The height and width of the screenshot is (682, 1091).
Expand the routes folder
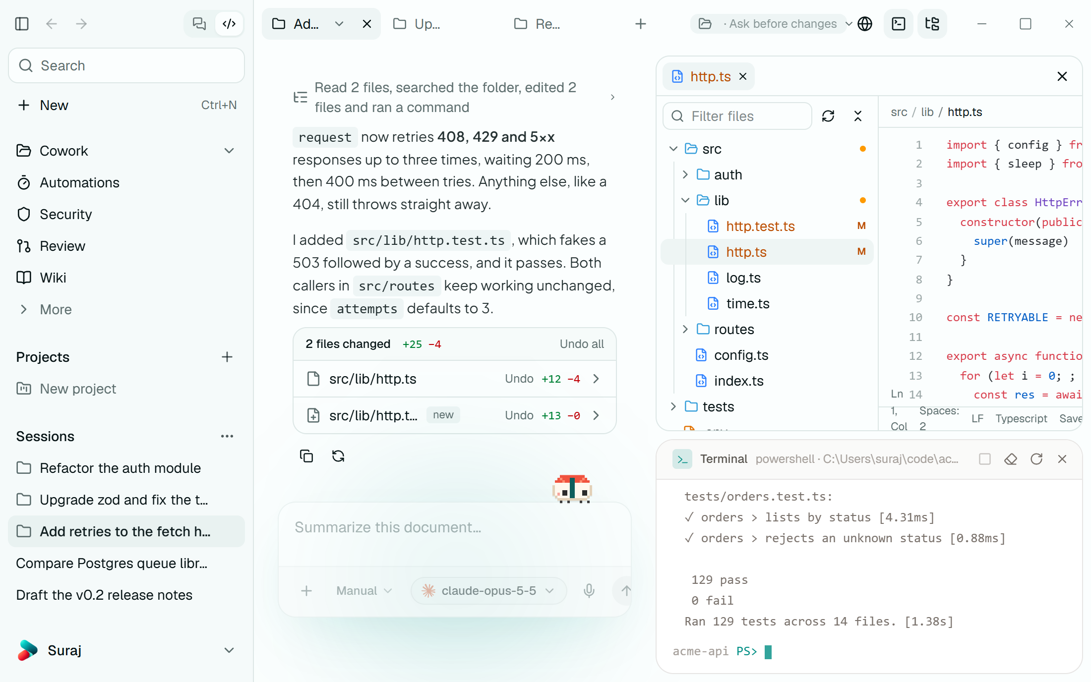685,329
